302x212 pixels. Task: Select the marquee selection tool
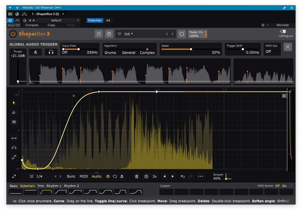(x=14, y=122)
